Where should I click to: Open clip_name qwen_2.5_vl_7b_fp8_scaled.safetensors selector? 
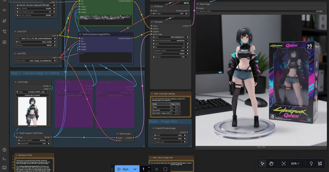pos(36,39)
